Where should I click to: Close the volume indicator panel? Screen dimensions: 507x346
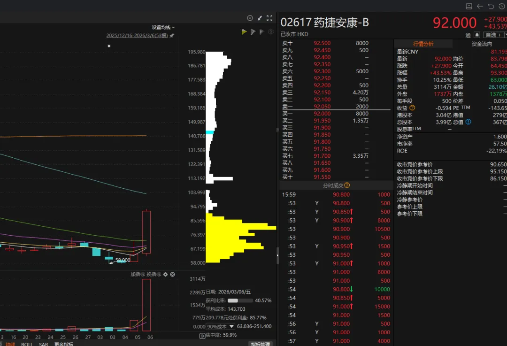[x=172, y=274]
